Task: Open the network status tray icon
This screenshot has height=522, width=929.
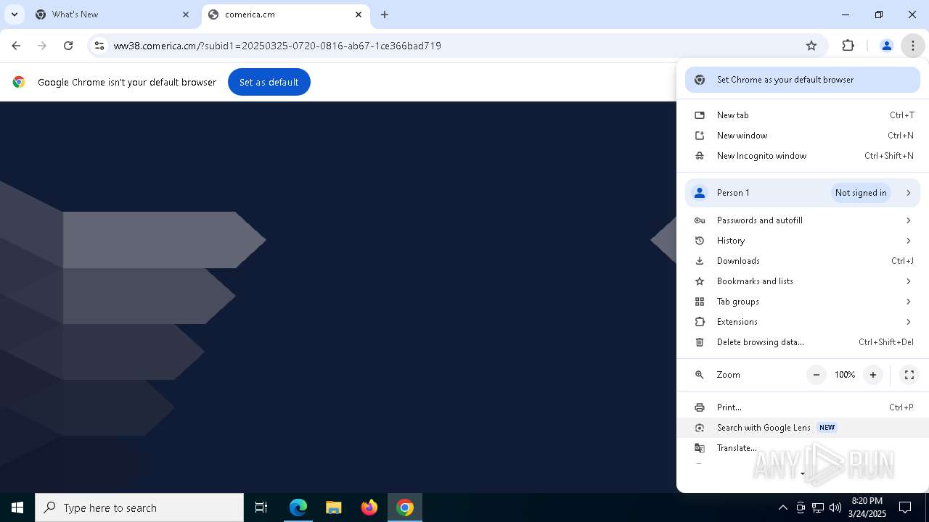Action: (x=818, y=507)
